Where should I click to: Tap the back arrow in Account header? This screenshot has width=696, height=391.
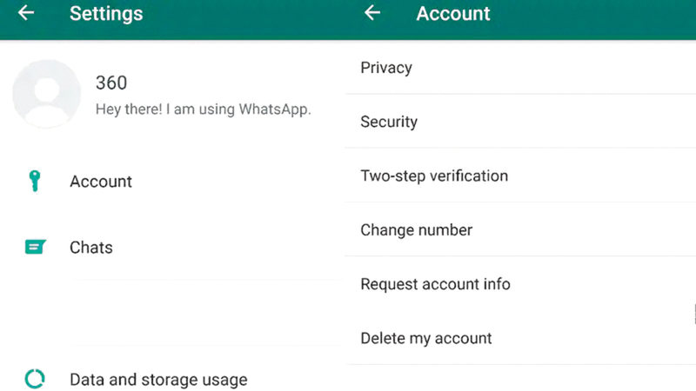coord(372,13)
